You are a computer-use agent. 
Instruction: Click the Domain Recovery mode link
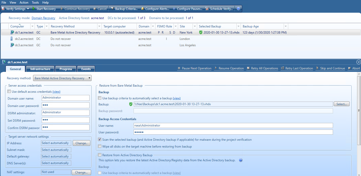pos(44,18)
